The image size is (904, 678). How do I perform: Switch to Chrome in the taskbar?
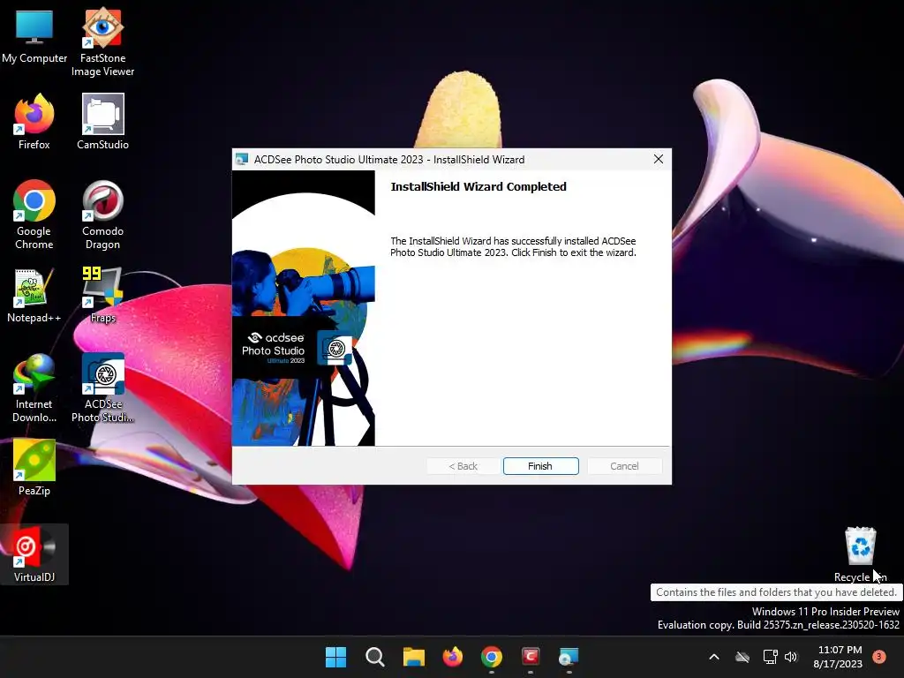491,657
